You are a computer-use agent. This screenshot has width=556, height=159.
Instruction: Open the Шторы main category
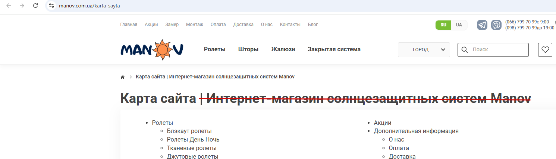pos(248,49)
